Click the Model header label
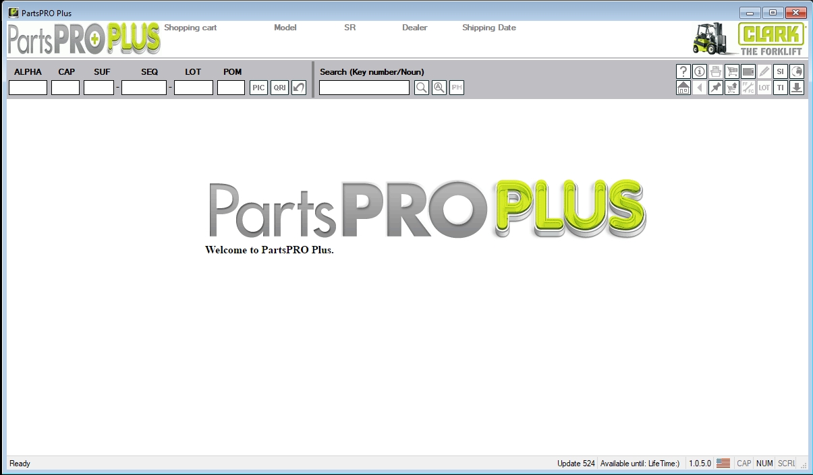 point(285,28)
